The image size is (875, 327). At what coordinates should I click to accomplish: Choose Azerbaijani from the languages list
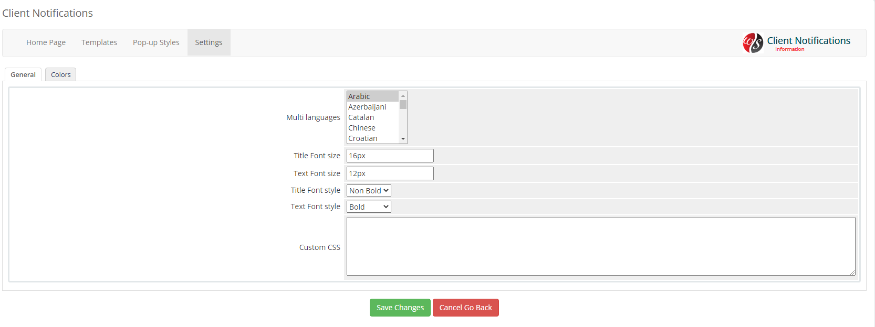372,107
